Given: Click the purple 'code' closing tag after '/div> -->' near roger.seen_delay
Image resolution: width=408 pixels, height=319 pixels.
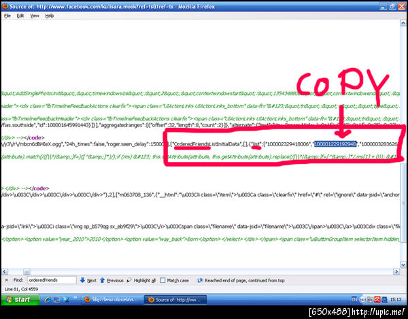Looking at the screenshot, I should (35, 137).
